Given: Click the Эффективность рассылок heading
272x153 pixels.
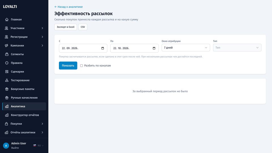Looking at the screenshot, I should [x=83, y=14].
